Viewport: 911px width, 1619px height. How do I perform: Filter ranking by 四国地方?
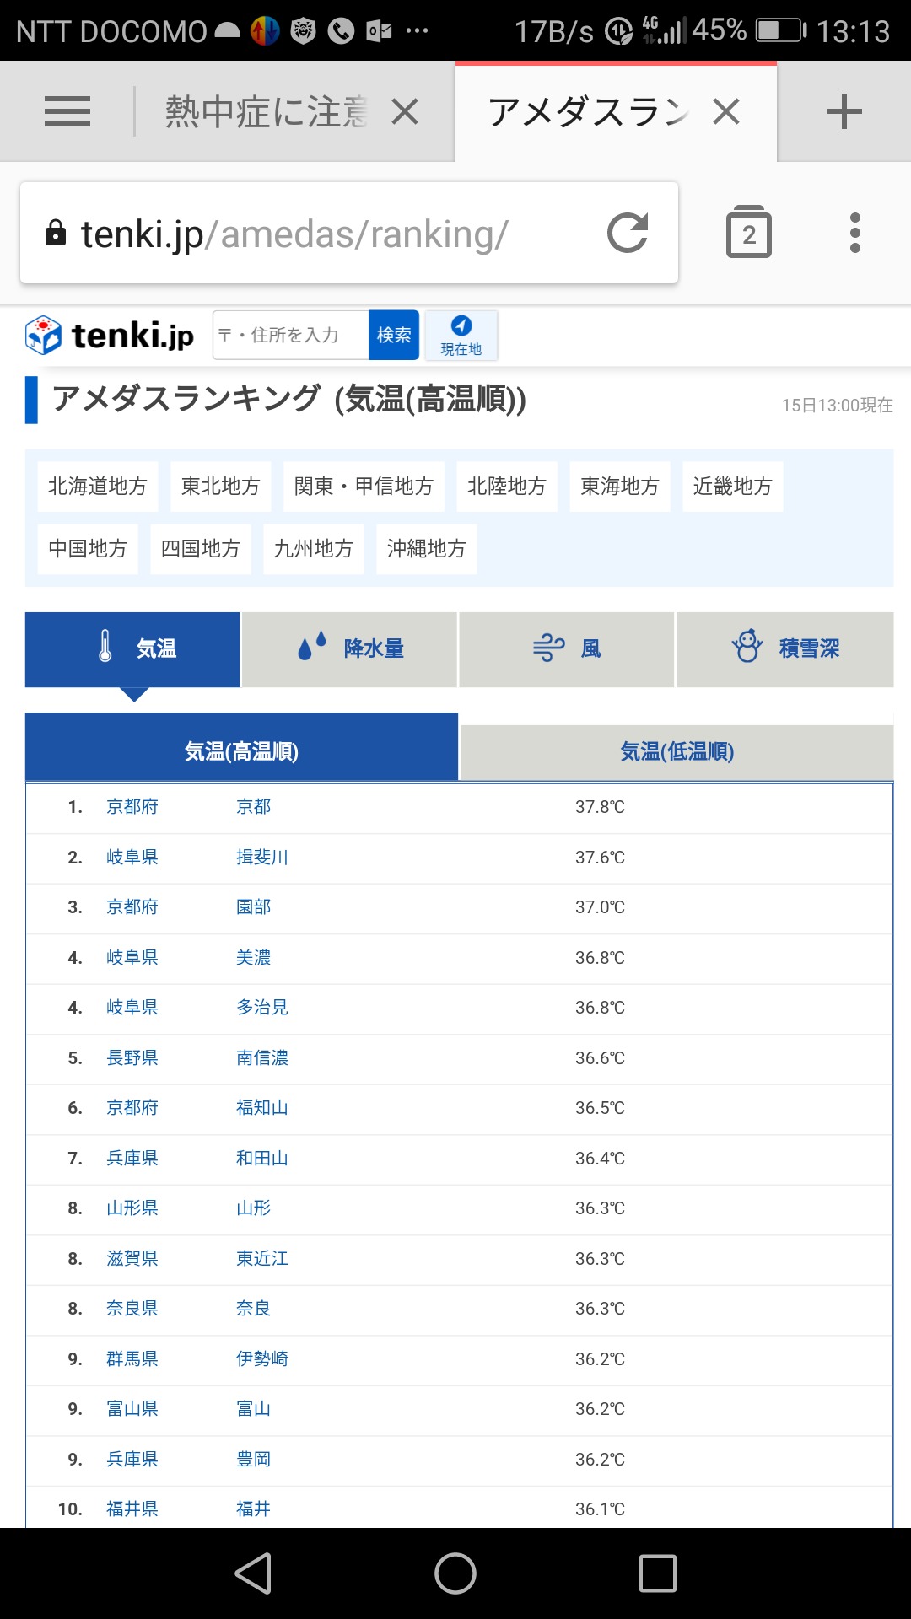click(x=201, y=549)
